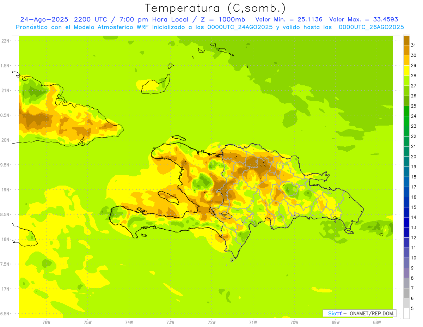Click the colorbar label '16'
The image size is (423, 327).
413,197
